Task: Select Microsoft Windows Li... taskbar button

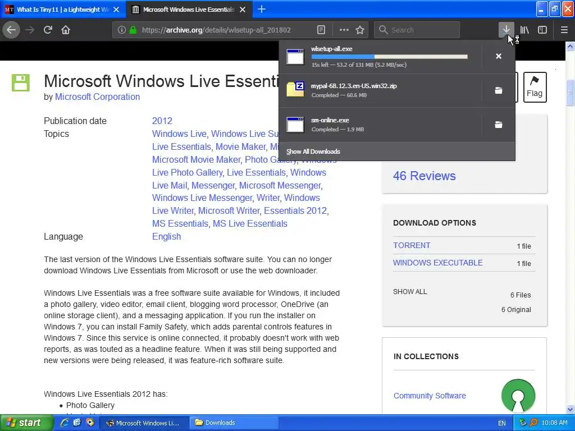Action: pyautogui.click(x=145, y=423)
